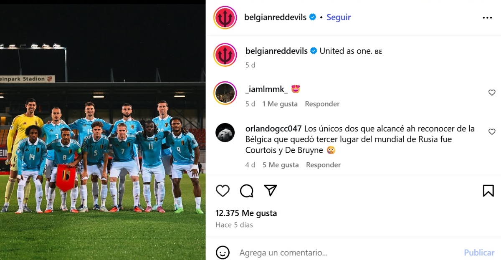Like orlandogcc047's comment heart
The height and width of the screenshot is (260, 501).
492,132
